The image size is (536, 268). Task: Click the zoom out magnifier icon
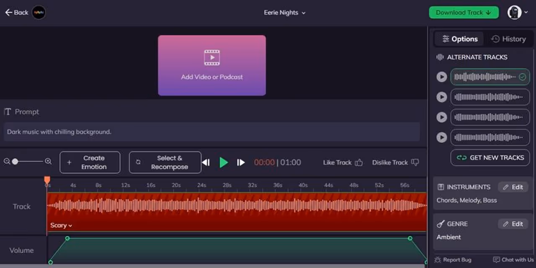7,161
